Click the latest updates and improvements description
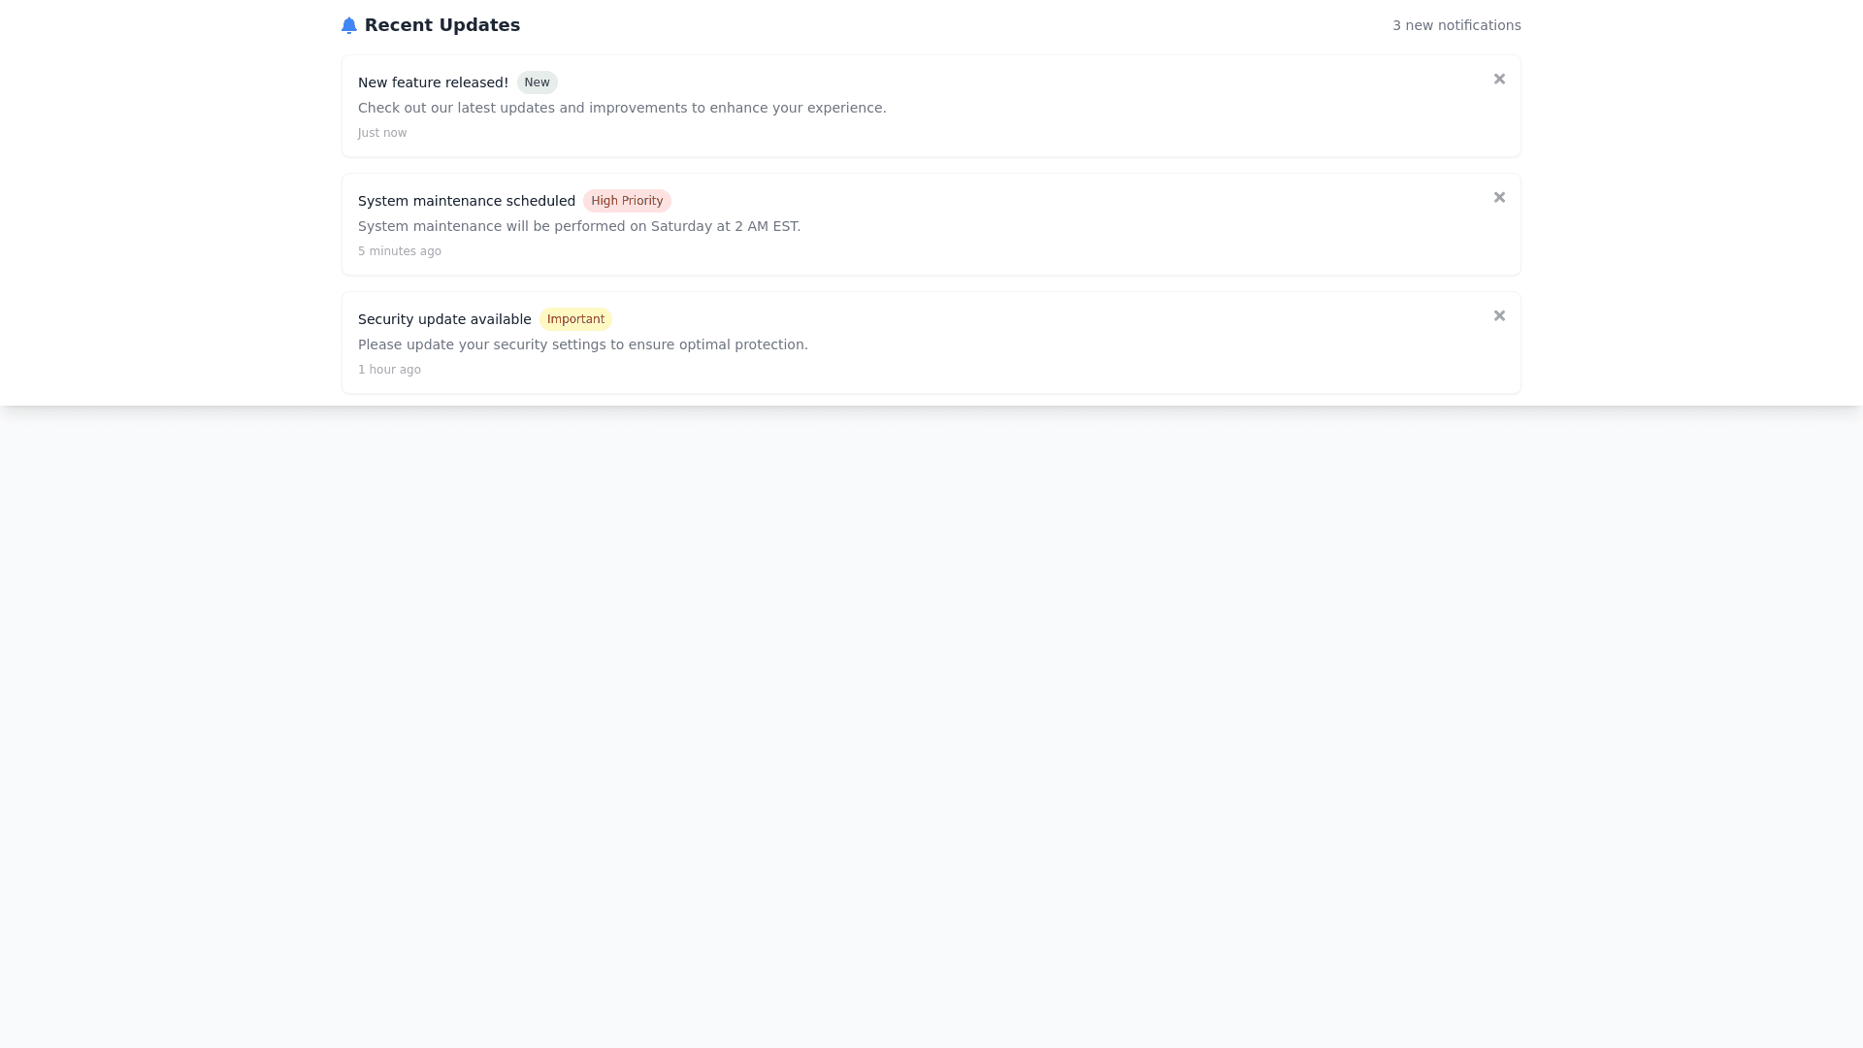 621,108
